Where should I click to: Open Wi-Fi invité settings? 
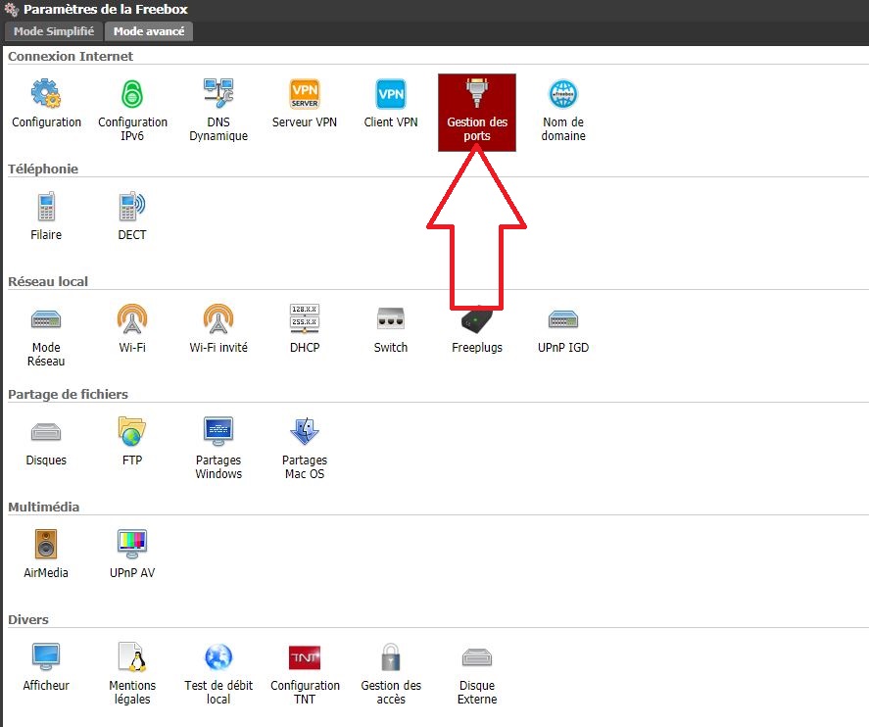point(218,329)
